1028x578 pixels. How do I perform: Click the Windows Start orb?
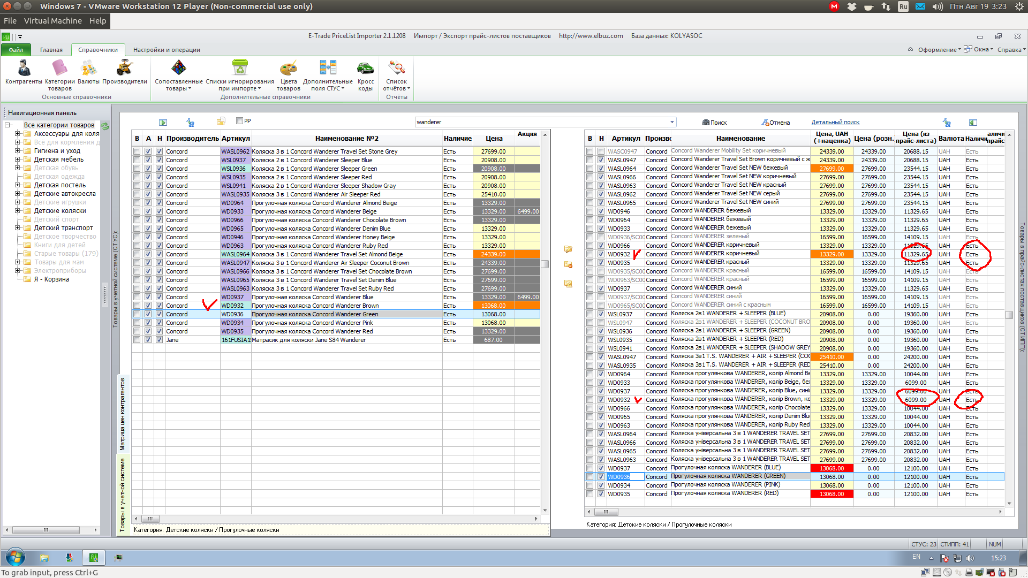point(15,557)
